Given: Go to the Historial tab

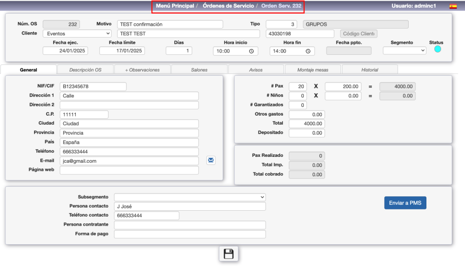Looking at the screenshot, I should pos(370,70).
